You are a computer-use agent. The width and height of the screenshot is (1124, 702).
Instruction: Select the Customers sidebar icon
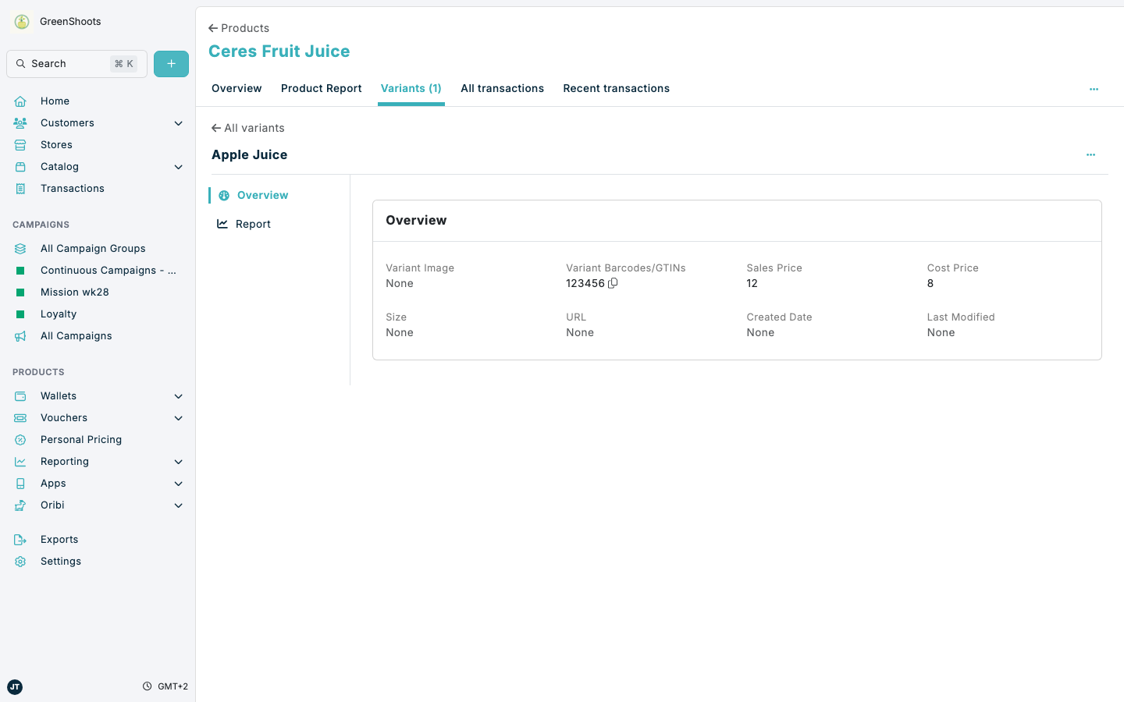point(20,122)
